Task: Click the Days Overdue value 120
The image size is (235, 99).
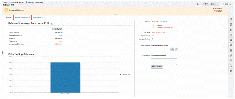Action: click(x=153, y=36)
